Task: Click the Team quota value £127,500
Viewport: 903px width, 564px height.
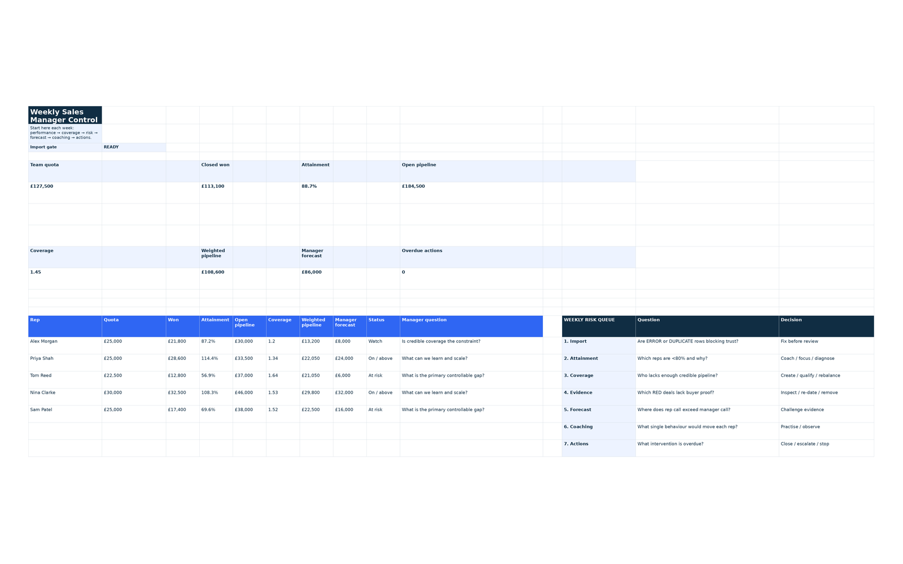Action: (65, 192)
